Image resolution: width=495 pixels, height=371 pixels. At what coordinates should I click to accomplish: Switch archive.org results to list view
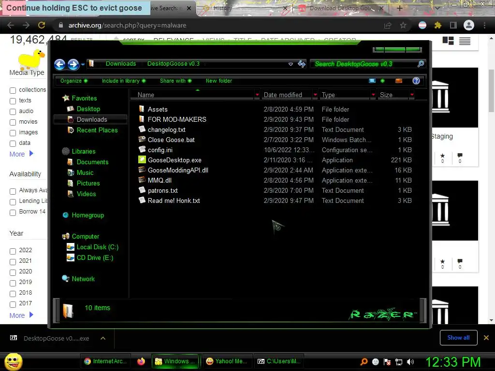[x=465, y=41]
